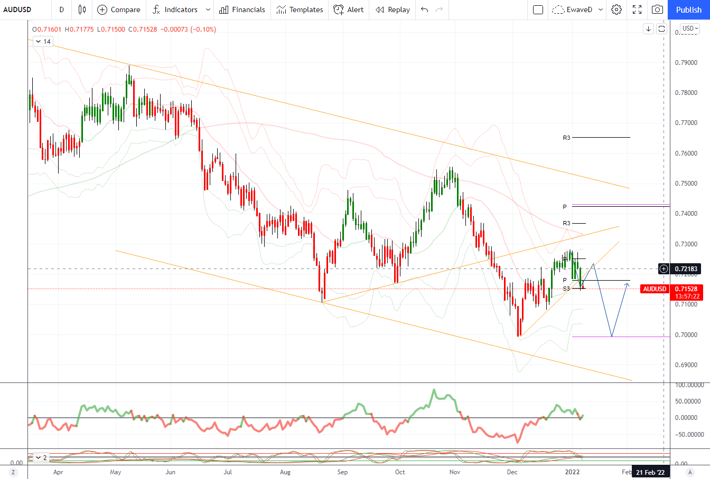The height and width of the screenshot is (479, 710).
Task: Toggle the maximize pane icon near USD
Action: [x=661, y=29]
